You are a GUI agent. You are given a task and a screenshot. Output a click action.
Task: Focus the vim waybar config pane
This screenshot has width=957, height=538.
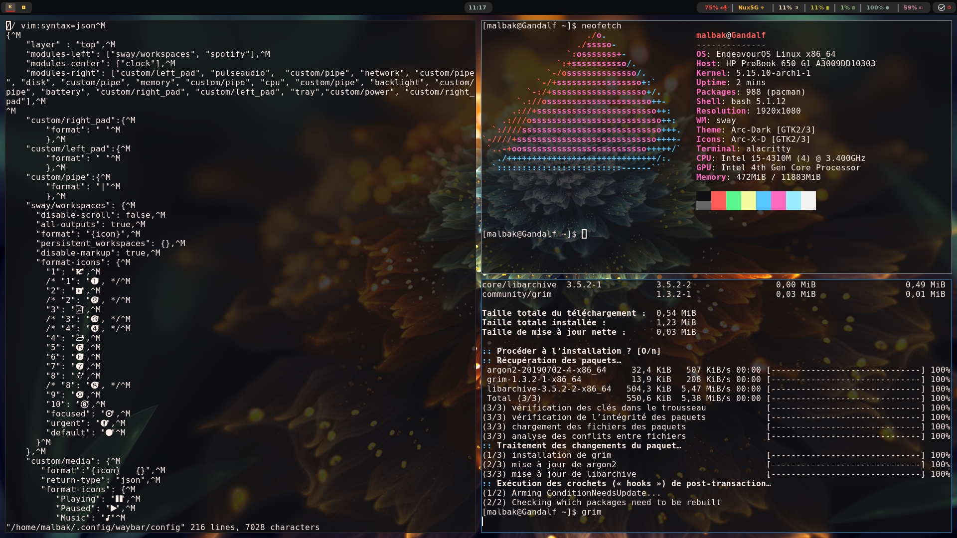[299, 299]
